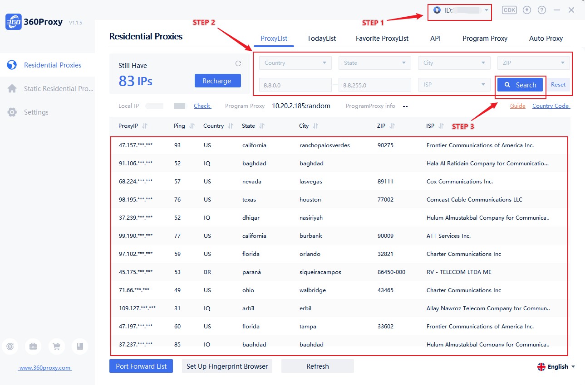
Task: Select the proxy row 97.102.***.*** orlando
Action: 339,254
